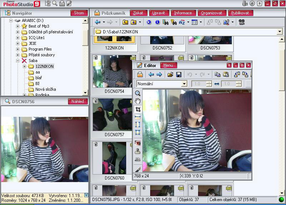
Task: Select the DSCN0754 thumbnail
Action: (x=112, y=74)
